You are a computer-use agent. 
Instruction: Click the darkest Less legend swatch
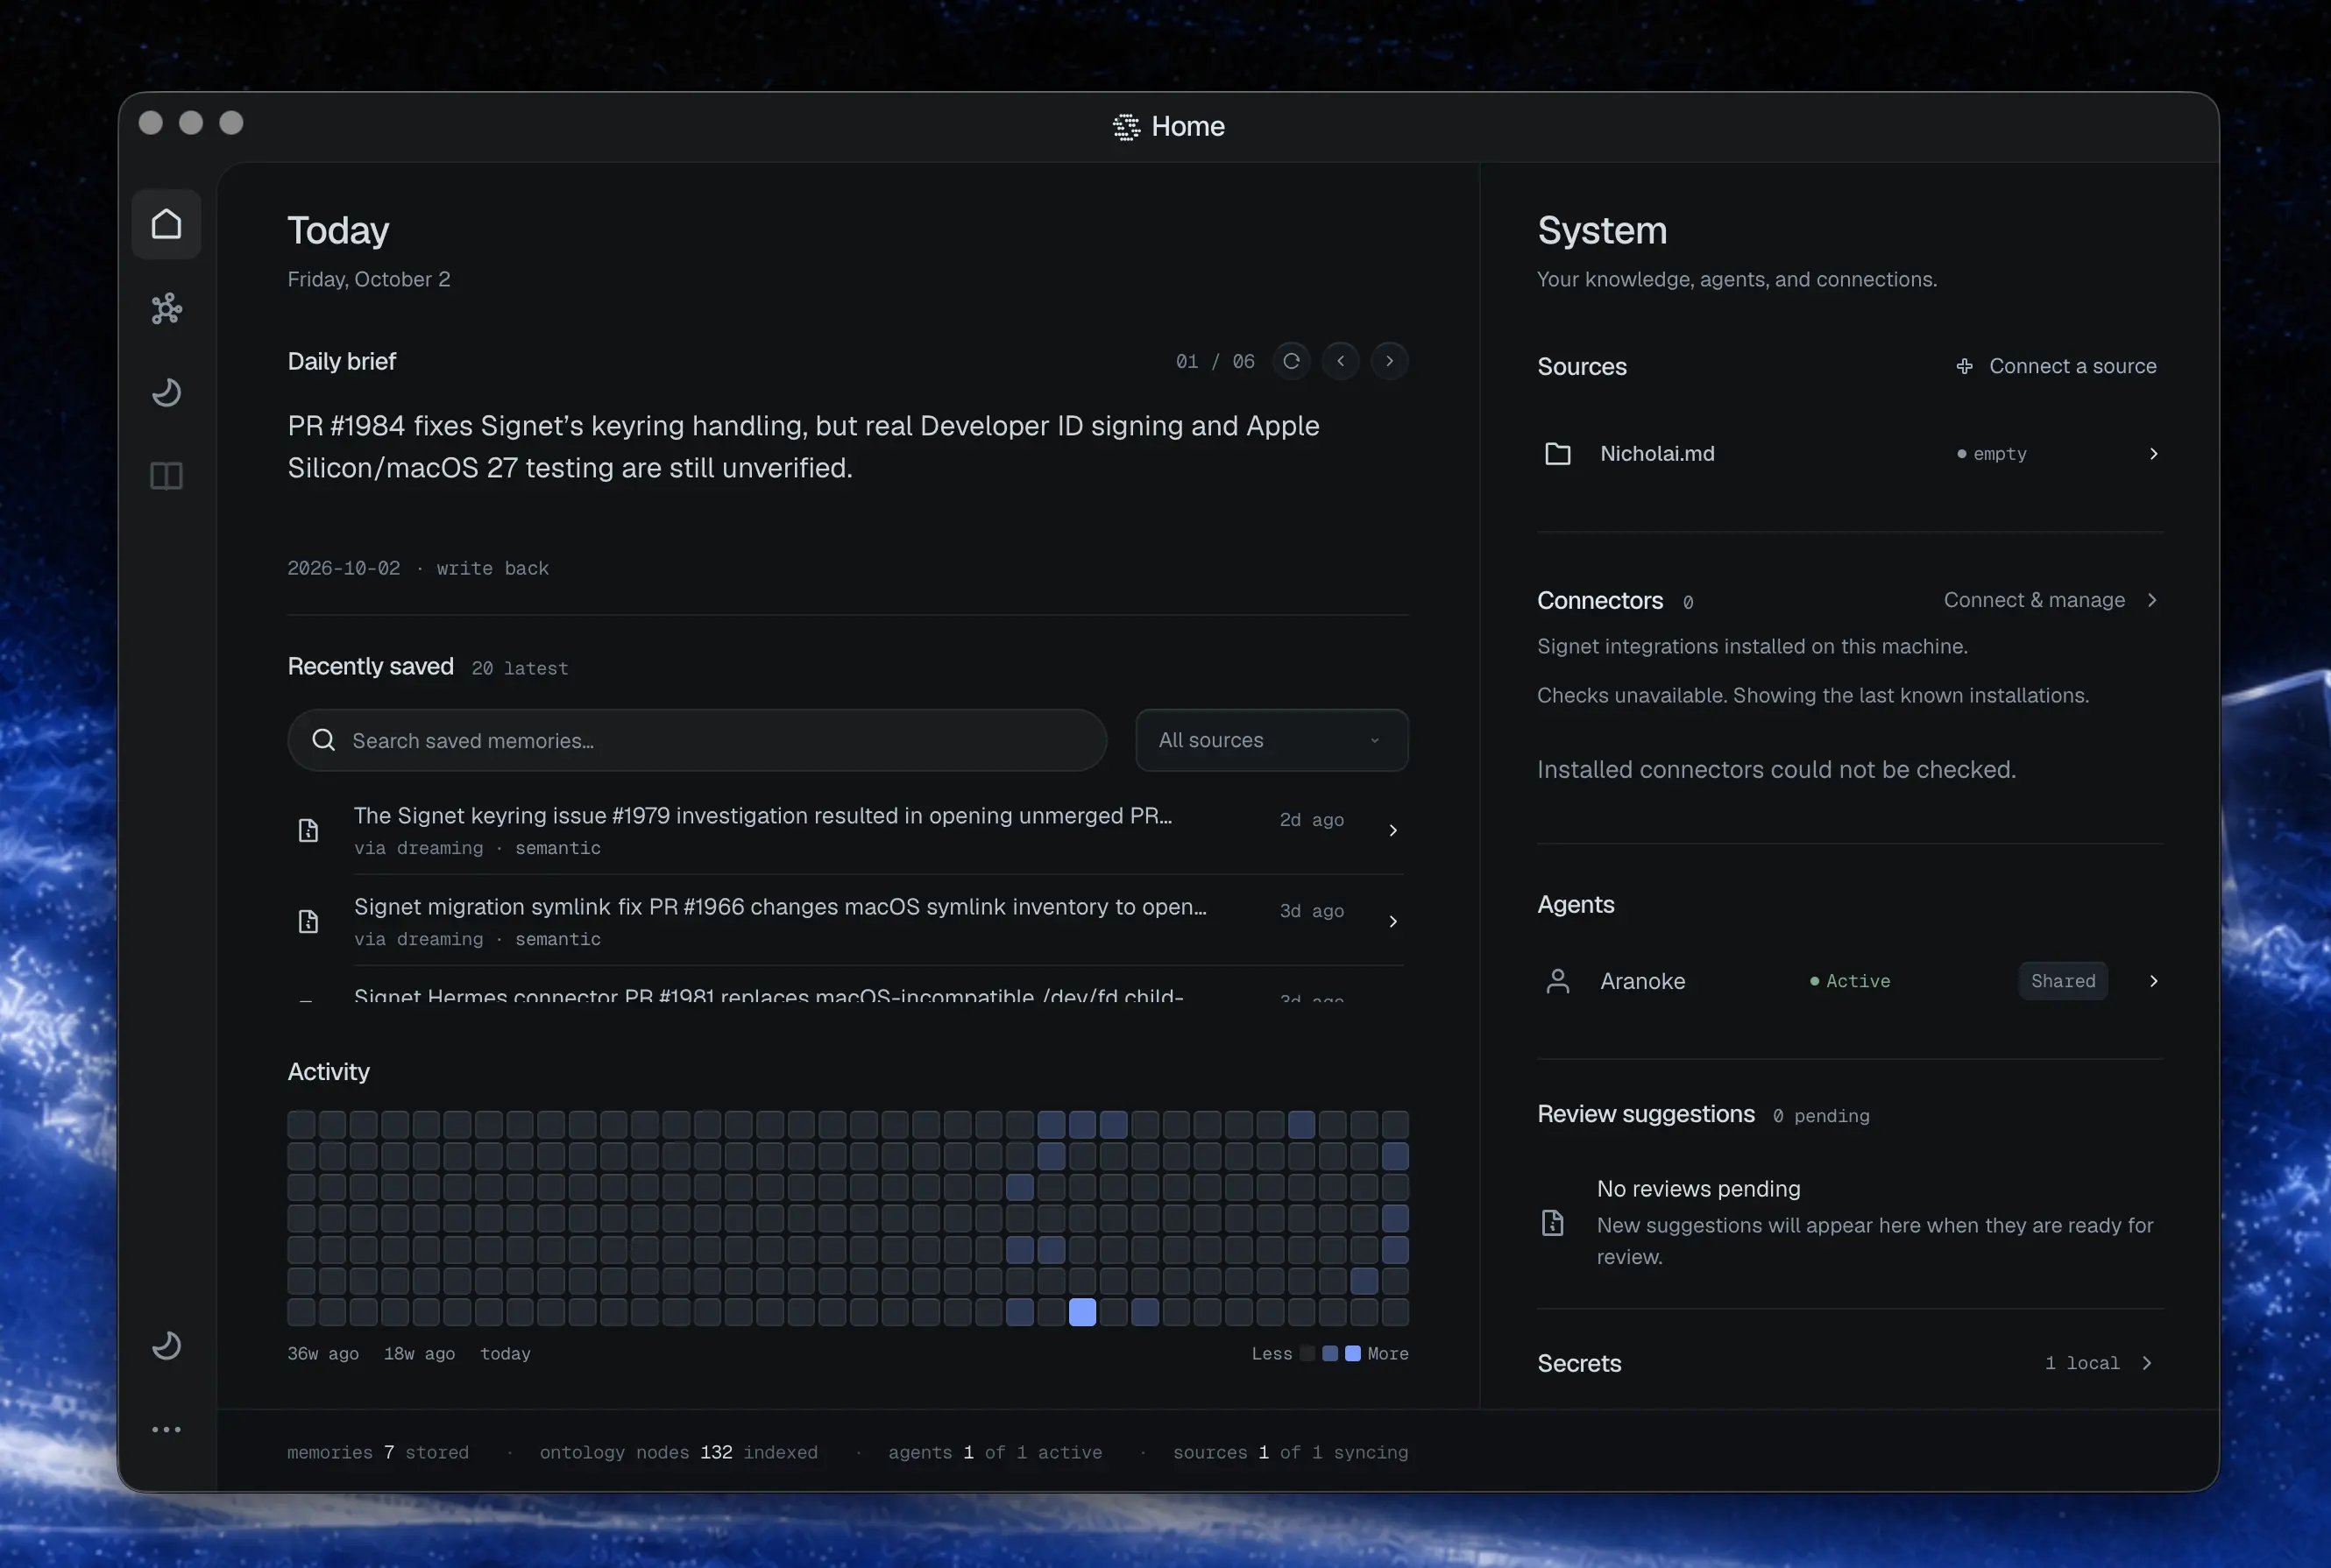(1307, 1353)
